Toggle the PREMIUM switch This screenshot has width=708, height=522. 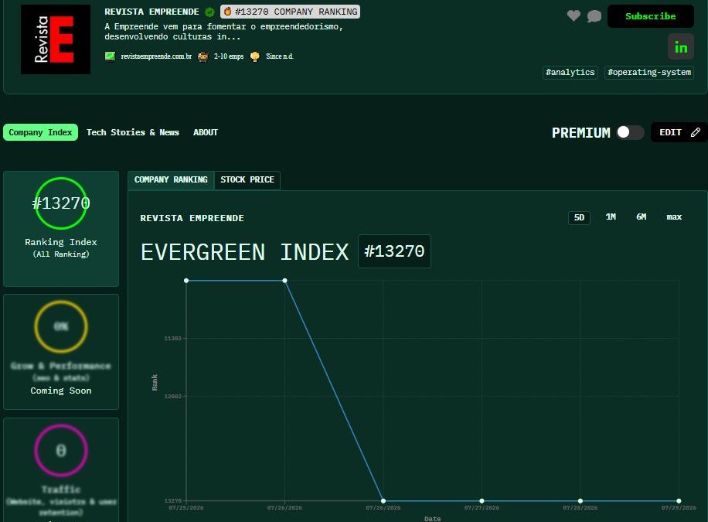click(631, 132)
